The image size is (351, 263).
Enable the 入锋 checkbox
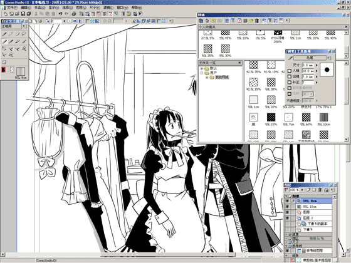click(289, 71)
